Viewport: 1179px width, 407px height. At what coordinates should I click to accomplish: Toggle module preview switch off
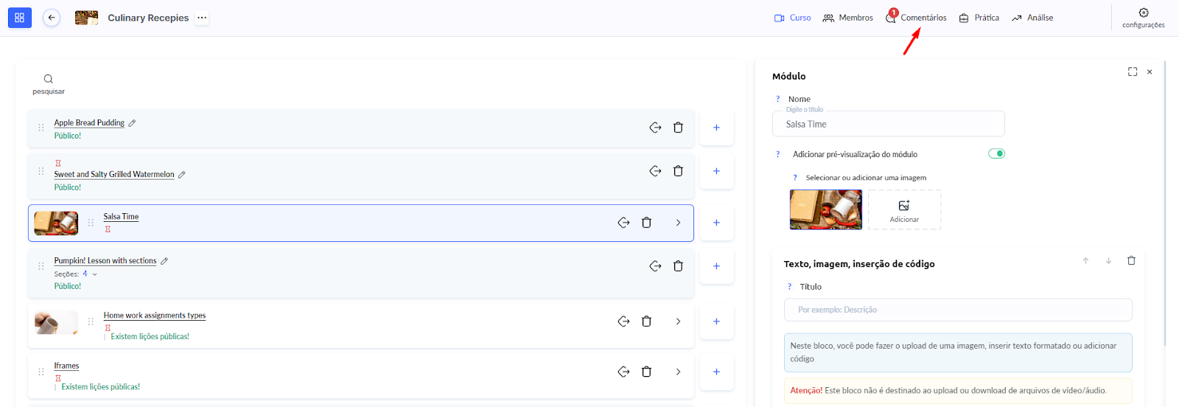(x=996, y=153)
